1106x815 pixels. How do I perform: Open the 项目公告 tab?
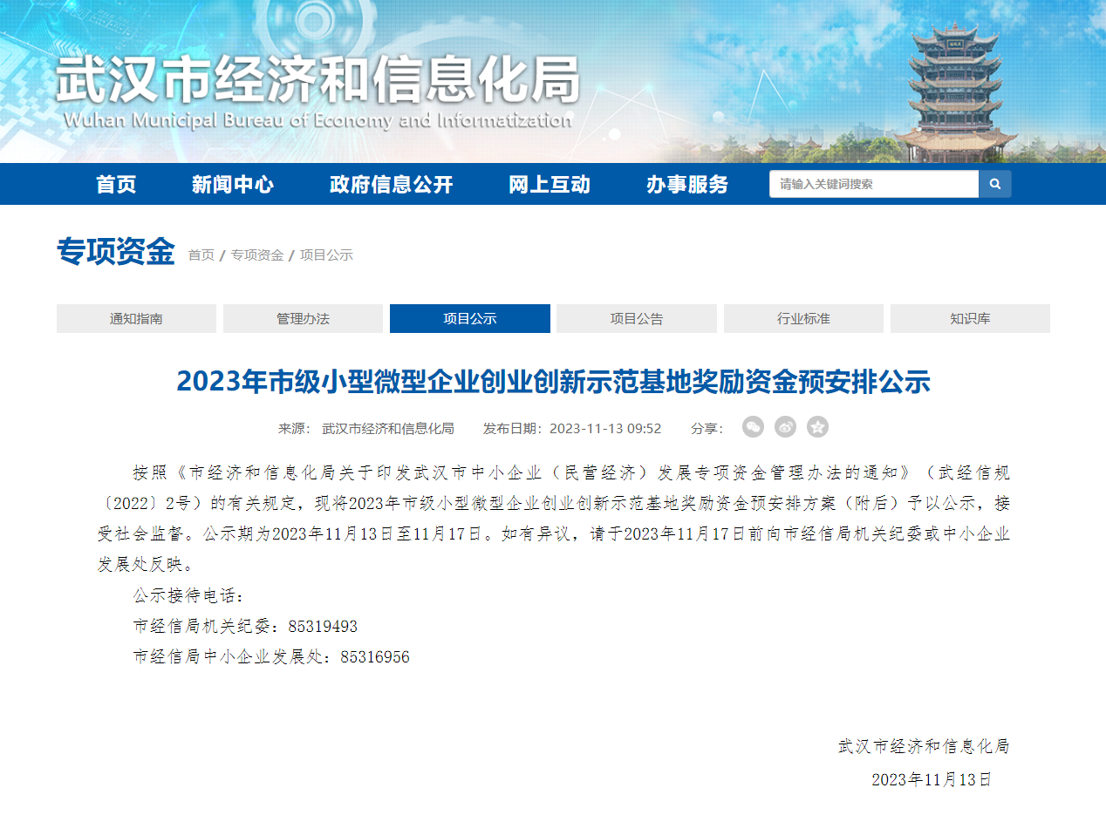coord(636,319)
